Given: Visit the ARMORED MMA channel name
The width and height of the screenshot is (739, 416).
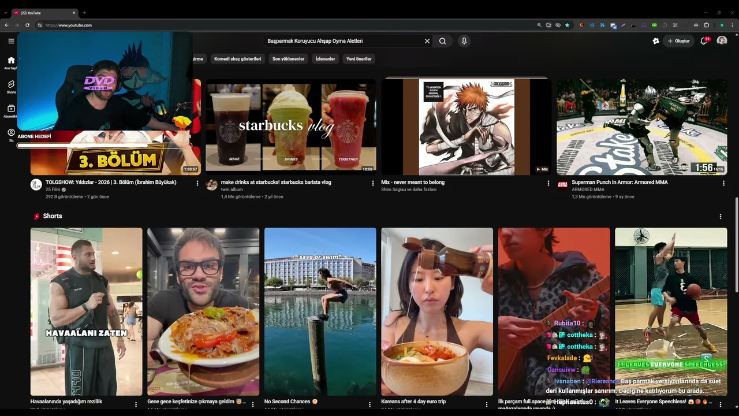Looking at the screenshot, I should click(588, 190).
